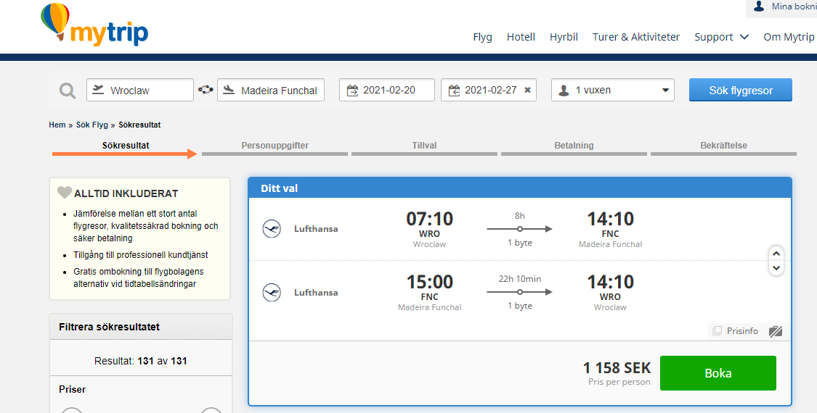Click the Sök flygresor button
The height and width of the screenshot is (413, 817).
741,90
